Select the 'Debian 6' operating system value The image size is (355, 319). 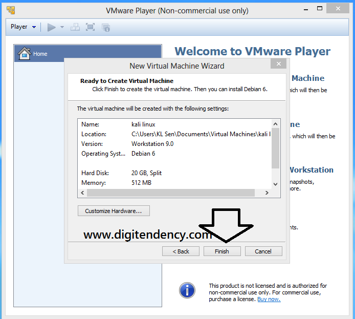(143, 154)
